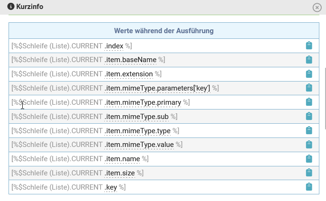The height and width of the screenshot is (201, 326).
Task: Copy the .item.mimeType.primary variable to clipboard
Action: tap(309, 102)
